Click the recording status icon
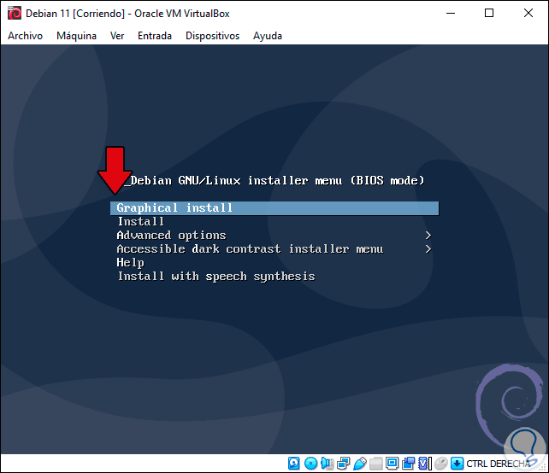 pos(409,464)
